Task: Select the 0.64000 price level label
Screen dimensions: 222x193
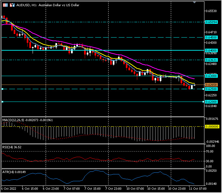Action: point(211,50)
